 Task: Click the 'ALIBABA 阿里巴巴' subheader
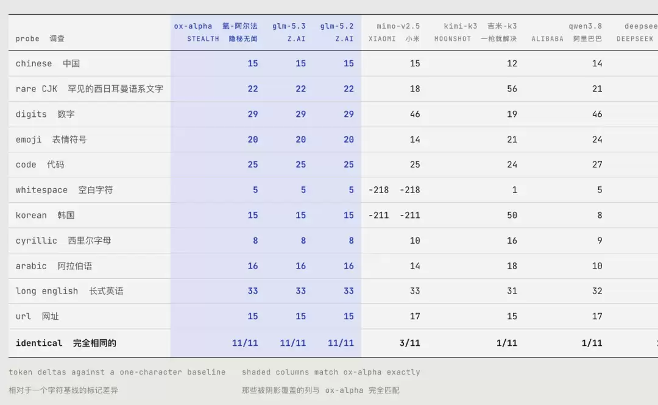(567, 38)
